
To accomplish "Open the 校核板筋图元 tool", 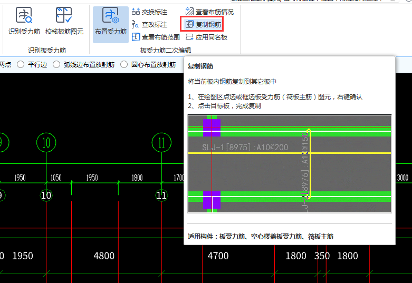I will (x=64, y=21).
